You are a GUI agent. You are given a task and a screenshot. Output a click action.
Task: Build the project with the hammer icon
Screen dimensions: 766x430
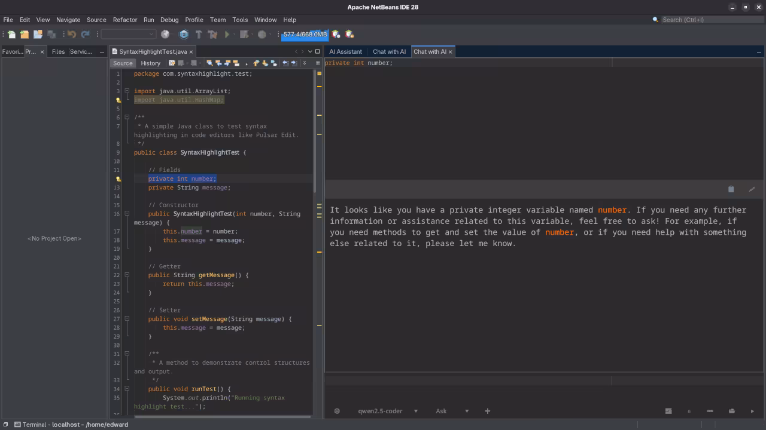click(199, 34)
